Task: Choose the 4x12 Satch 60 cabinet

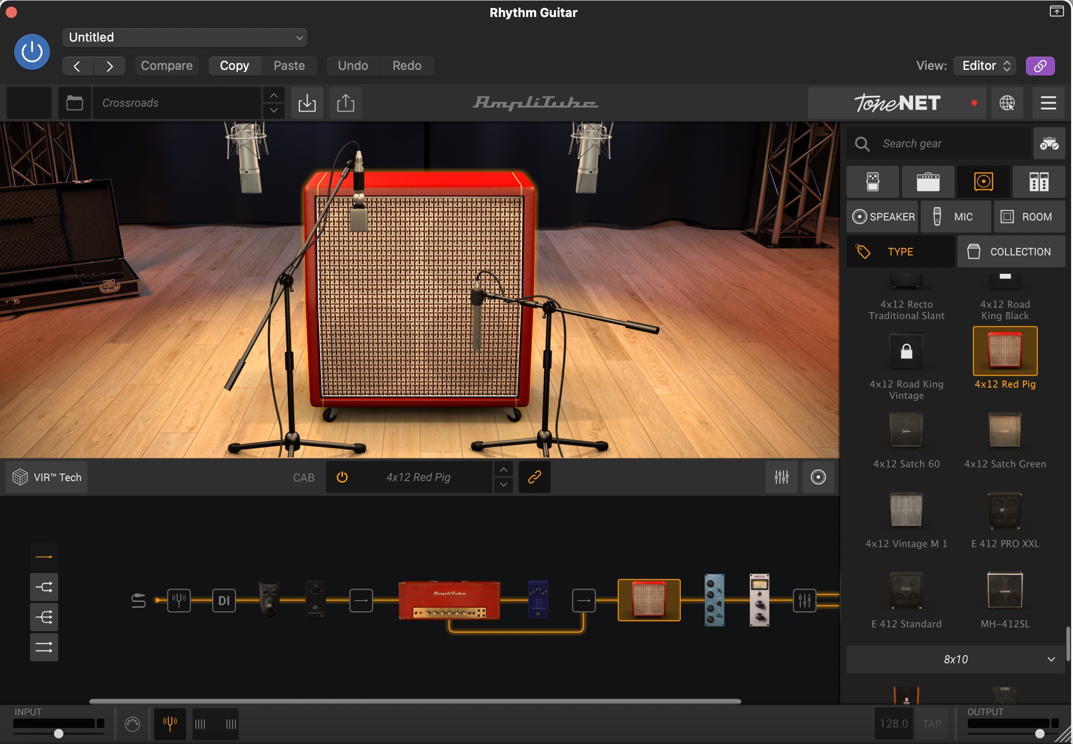Action: pos(906,431)
